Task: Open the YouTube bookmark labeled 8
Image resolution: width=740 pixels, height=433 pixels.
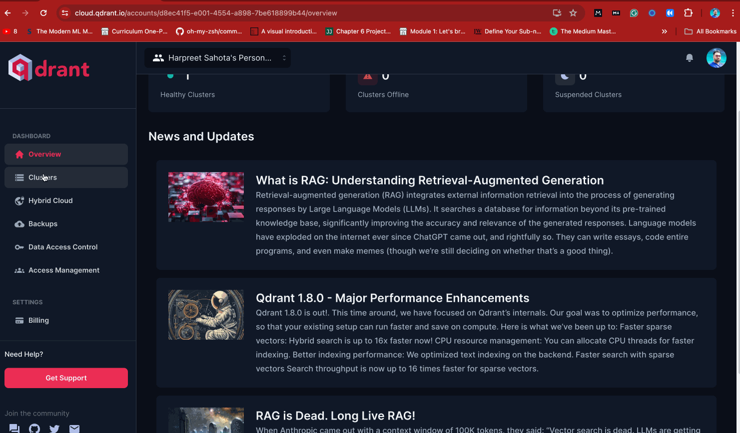Action: 10,31
